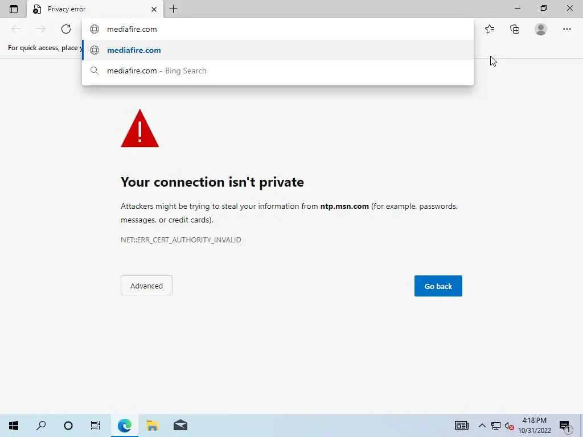This screenshot has height=437, width=583.
Task: Click the browser Forward arrow
Action: click(x=41, y=29)
